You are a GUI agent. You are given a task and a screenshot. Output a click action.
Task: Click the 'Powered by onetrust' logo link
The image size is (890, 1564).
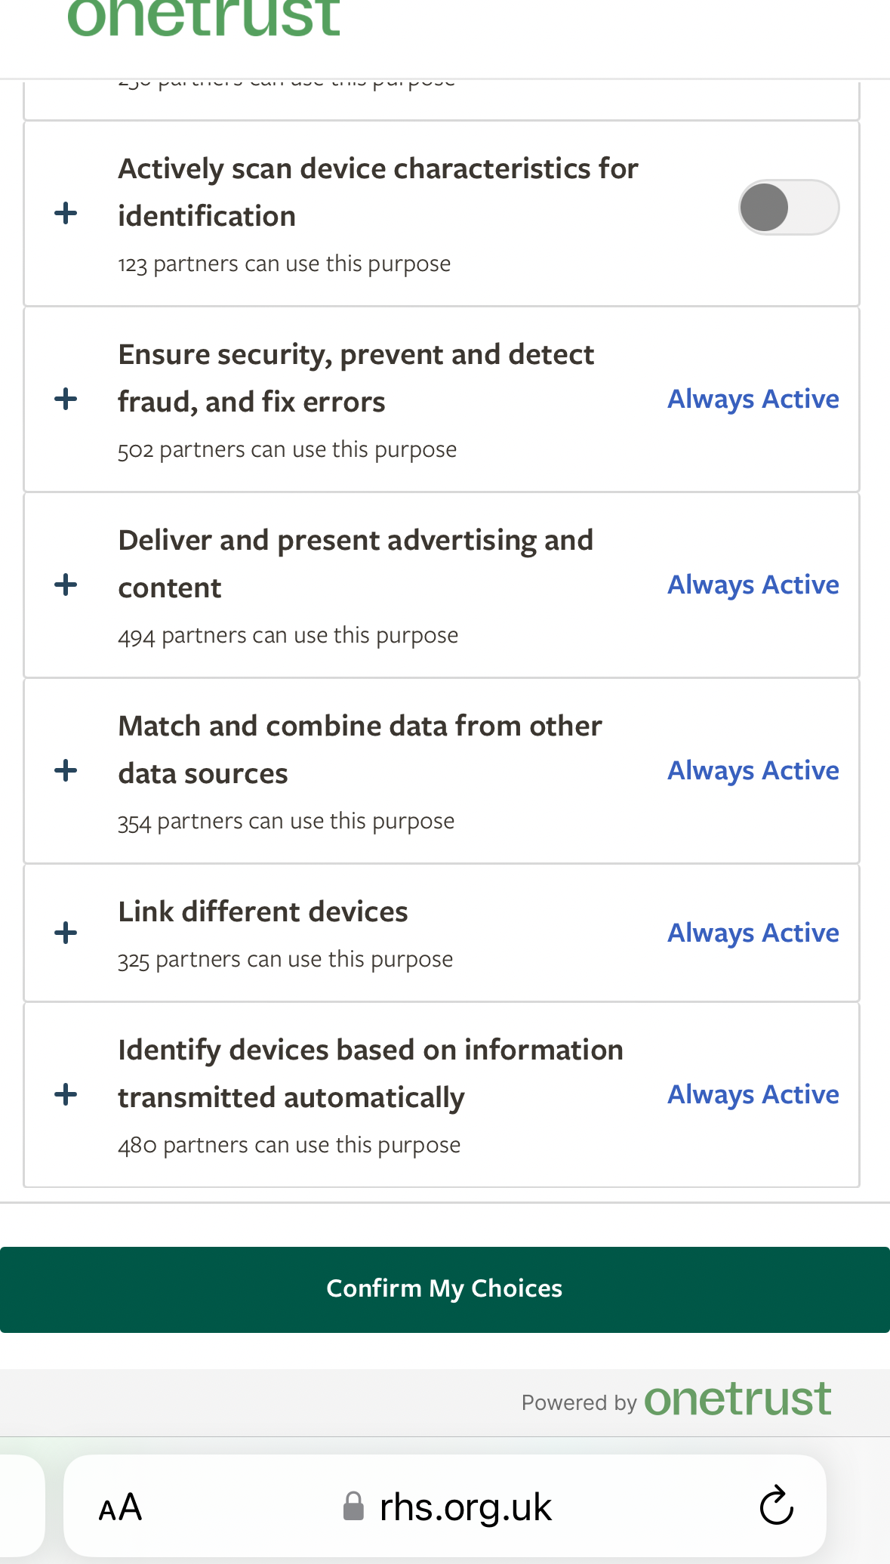pyautogui.click(x=736, y=1399)
